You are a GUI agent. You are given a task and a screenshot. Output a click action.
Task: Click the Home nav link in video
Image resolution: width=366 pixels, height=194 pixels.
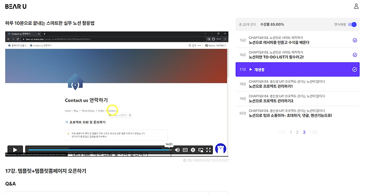(x=68, y=111)
